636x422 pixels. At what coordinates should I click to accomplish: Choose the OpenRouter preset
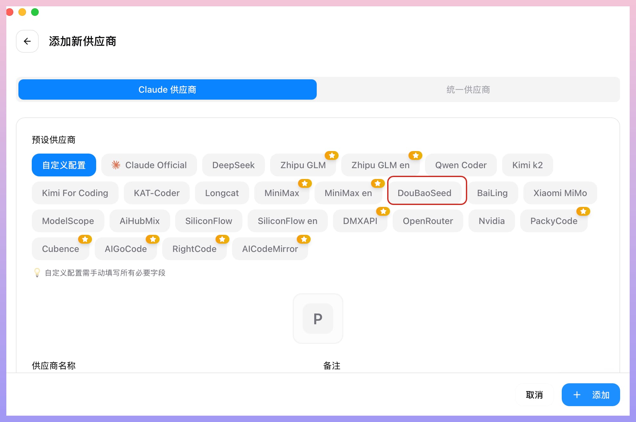click(x=428, y=221)
